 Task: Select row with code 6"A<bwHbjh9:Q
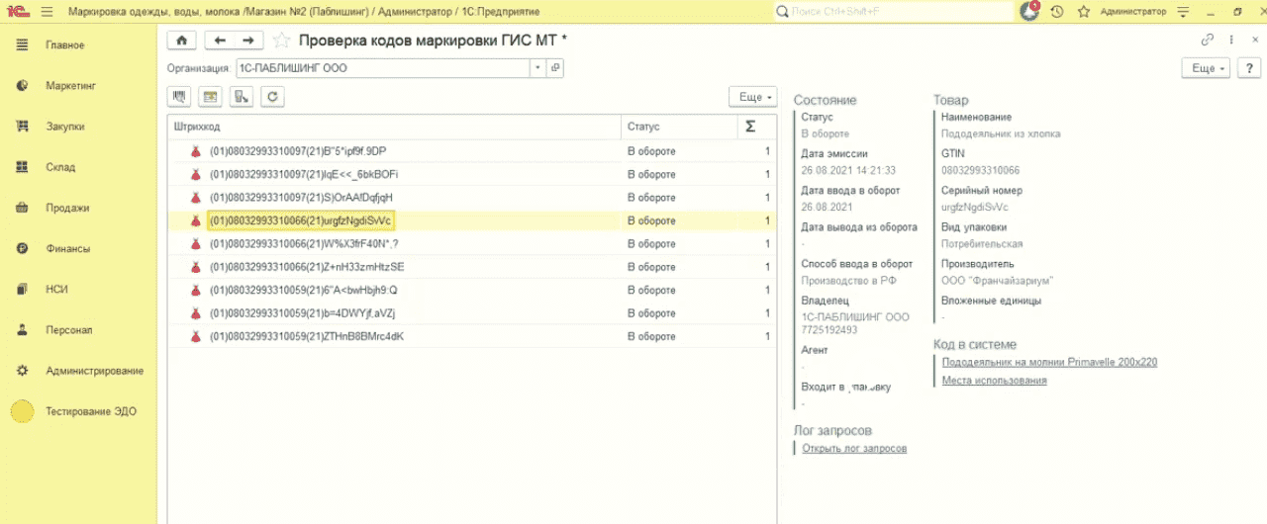pos(471,291)
